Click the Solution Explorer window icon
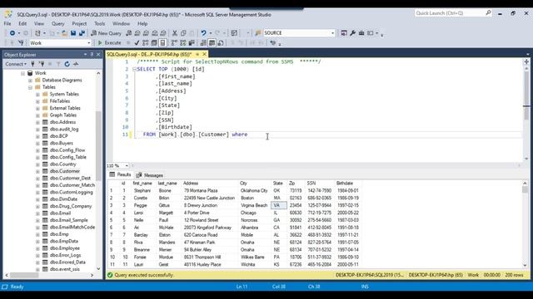This screenshot has width=533, height=299. [344, 33]
